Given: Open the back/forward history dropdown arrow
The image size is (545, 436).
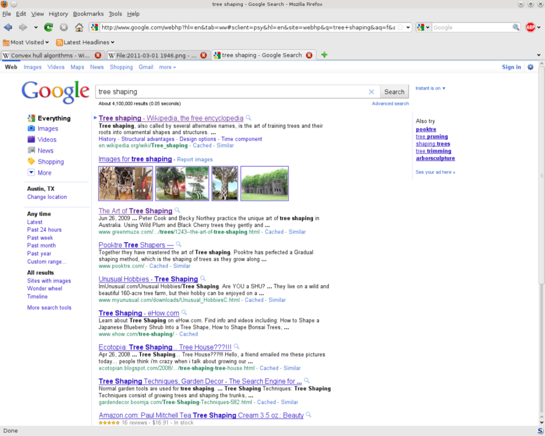Looking at the screenshot, I should (x=36, y=27).
